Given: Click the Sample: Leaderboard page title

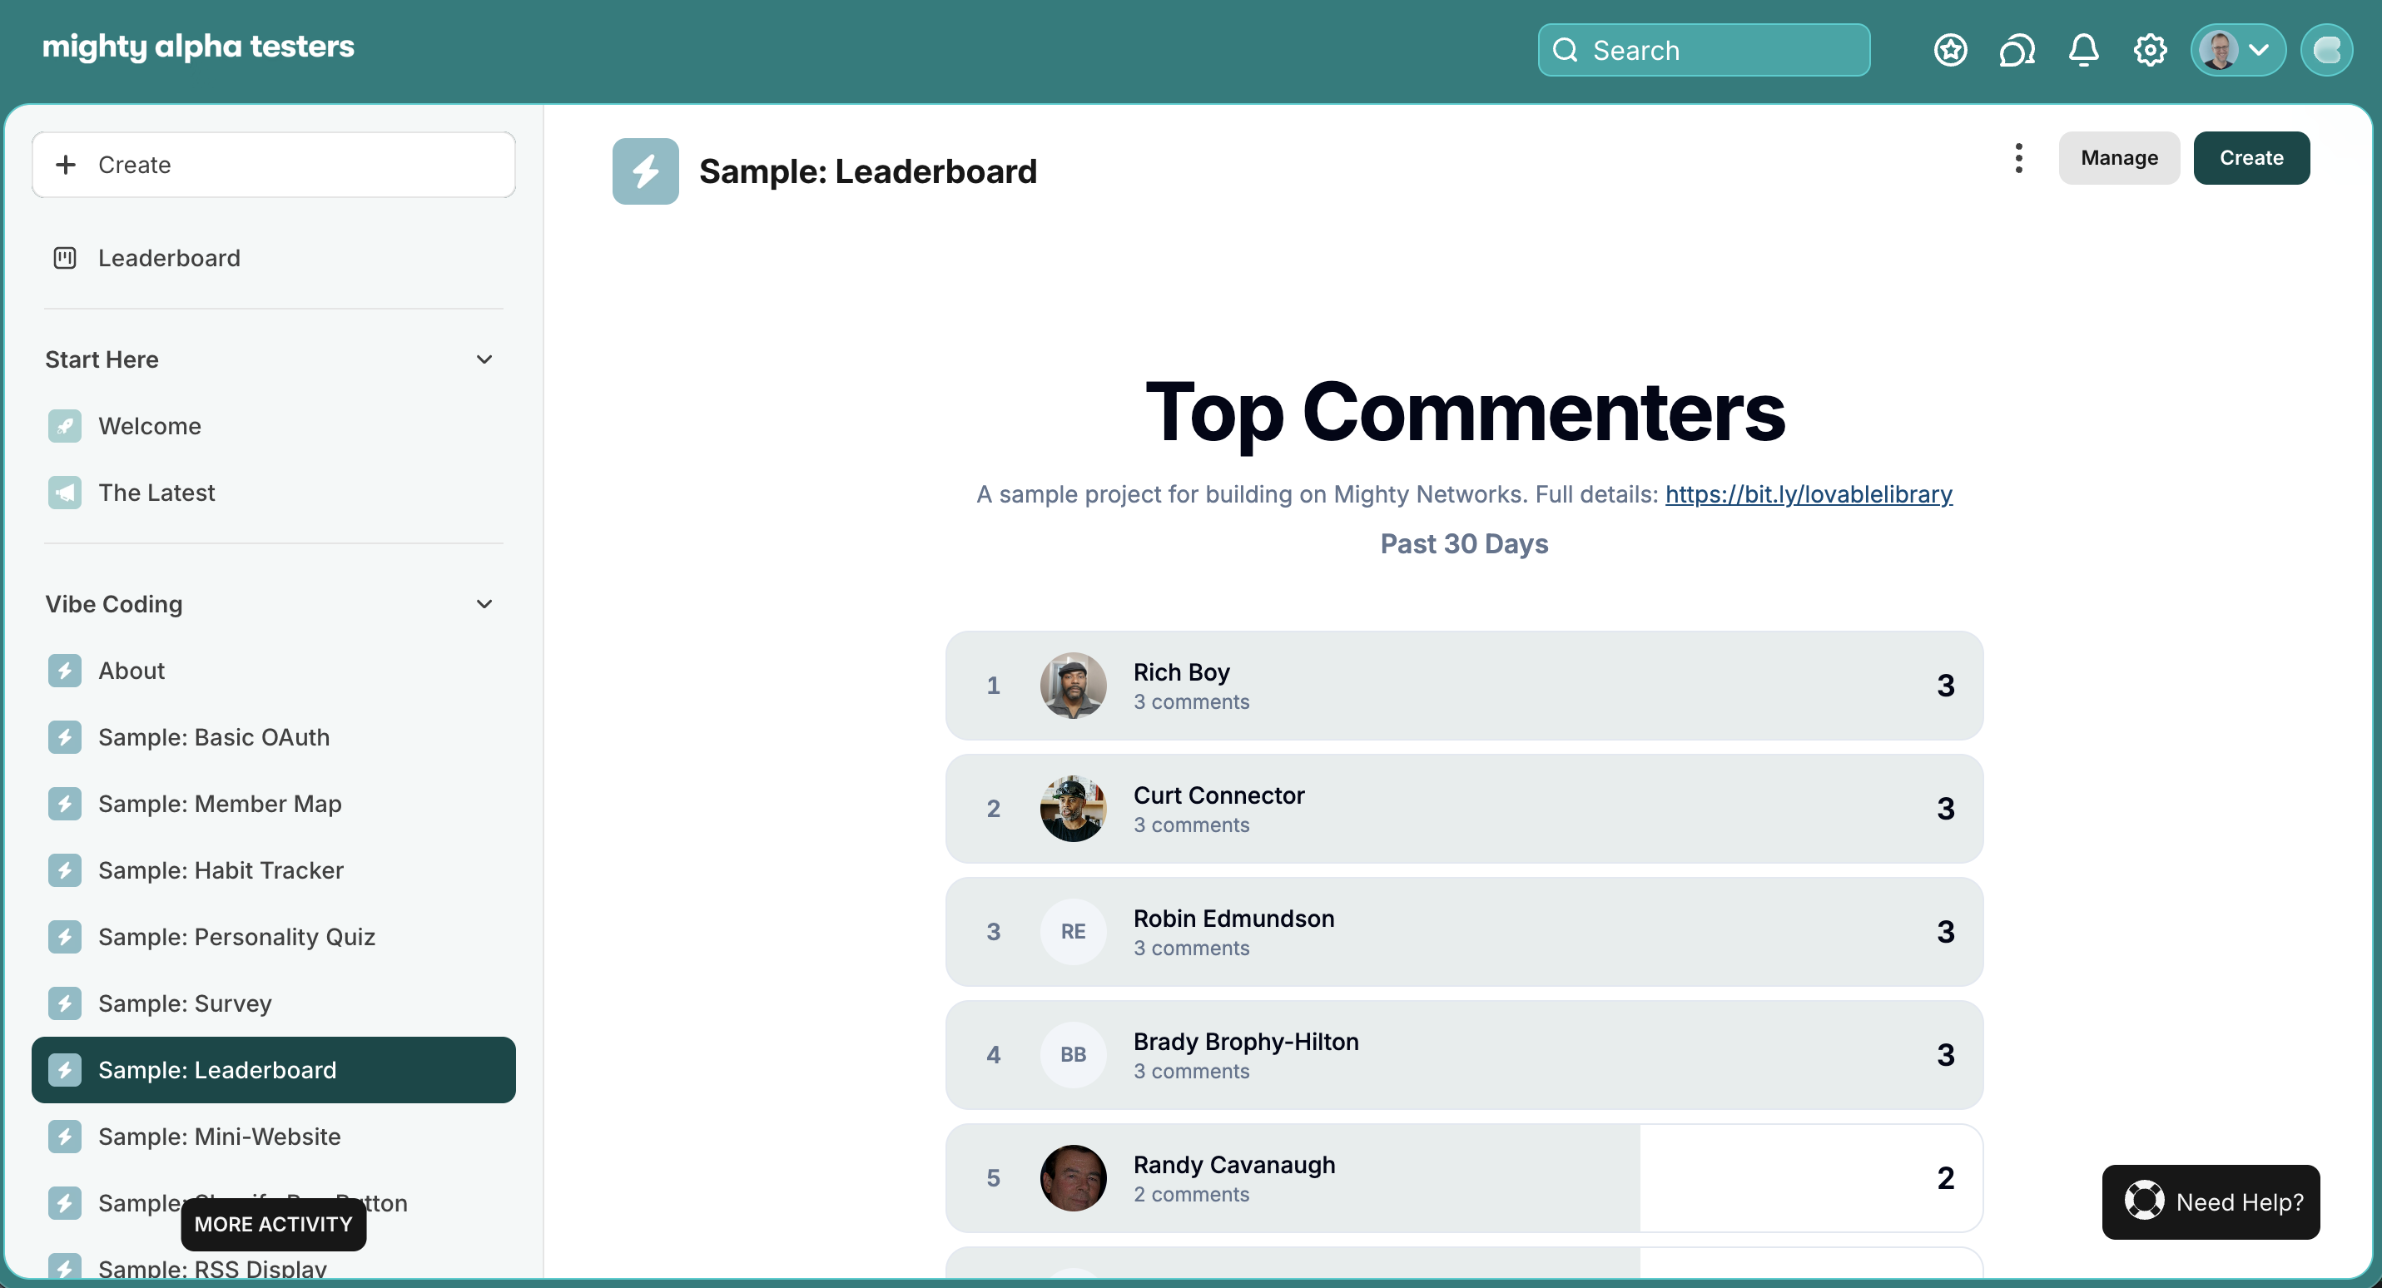Looking at the screenshot, I should point(867,171).
